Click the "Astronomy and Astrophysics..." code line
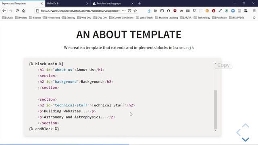Viewport: 258px width, 145px height. pyautogui.click(x=77, y=117)
